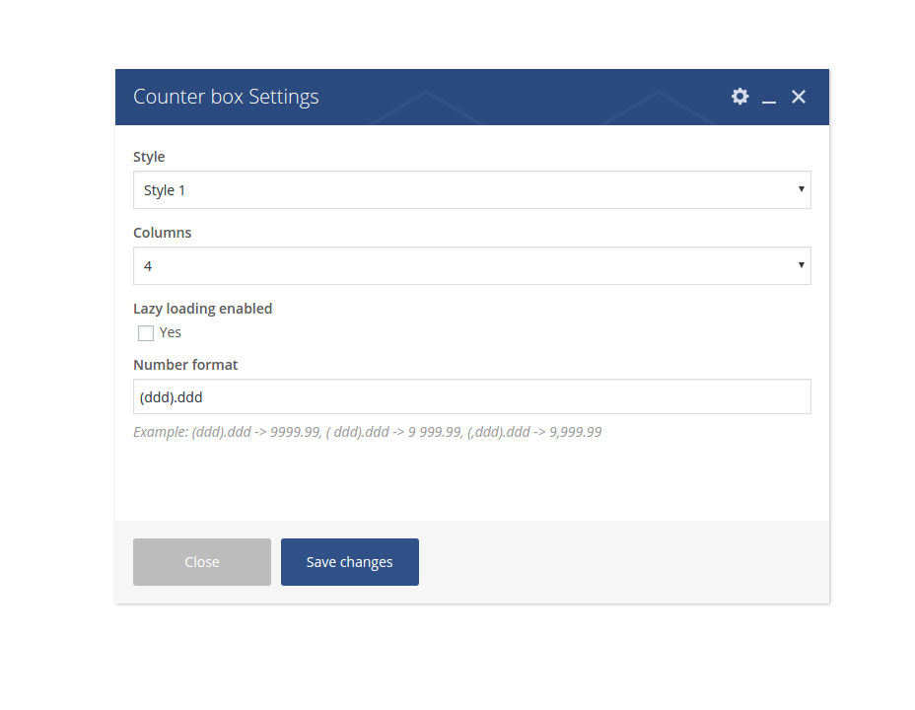Focus the Number format input field

(x=471, y=397)
